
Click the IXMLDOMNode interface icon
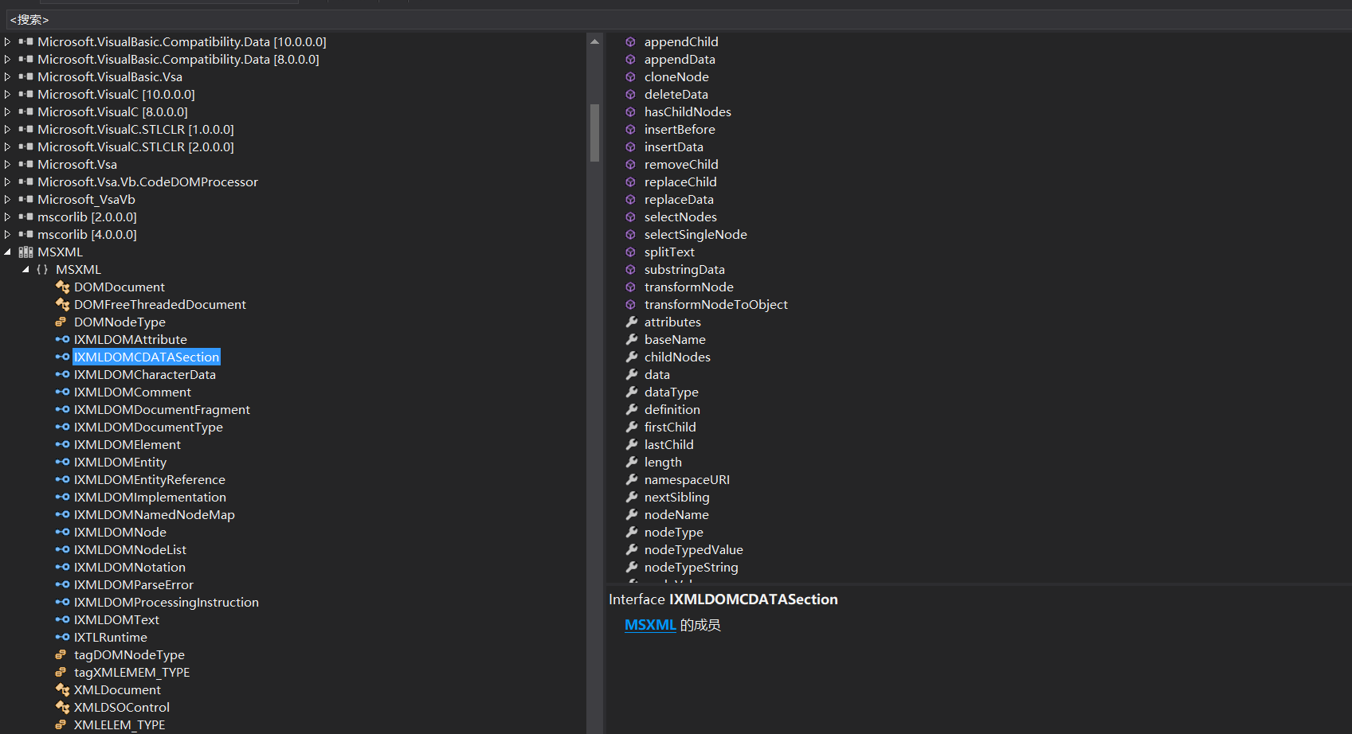coord(62,532)
